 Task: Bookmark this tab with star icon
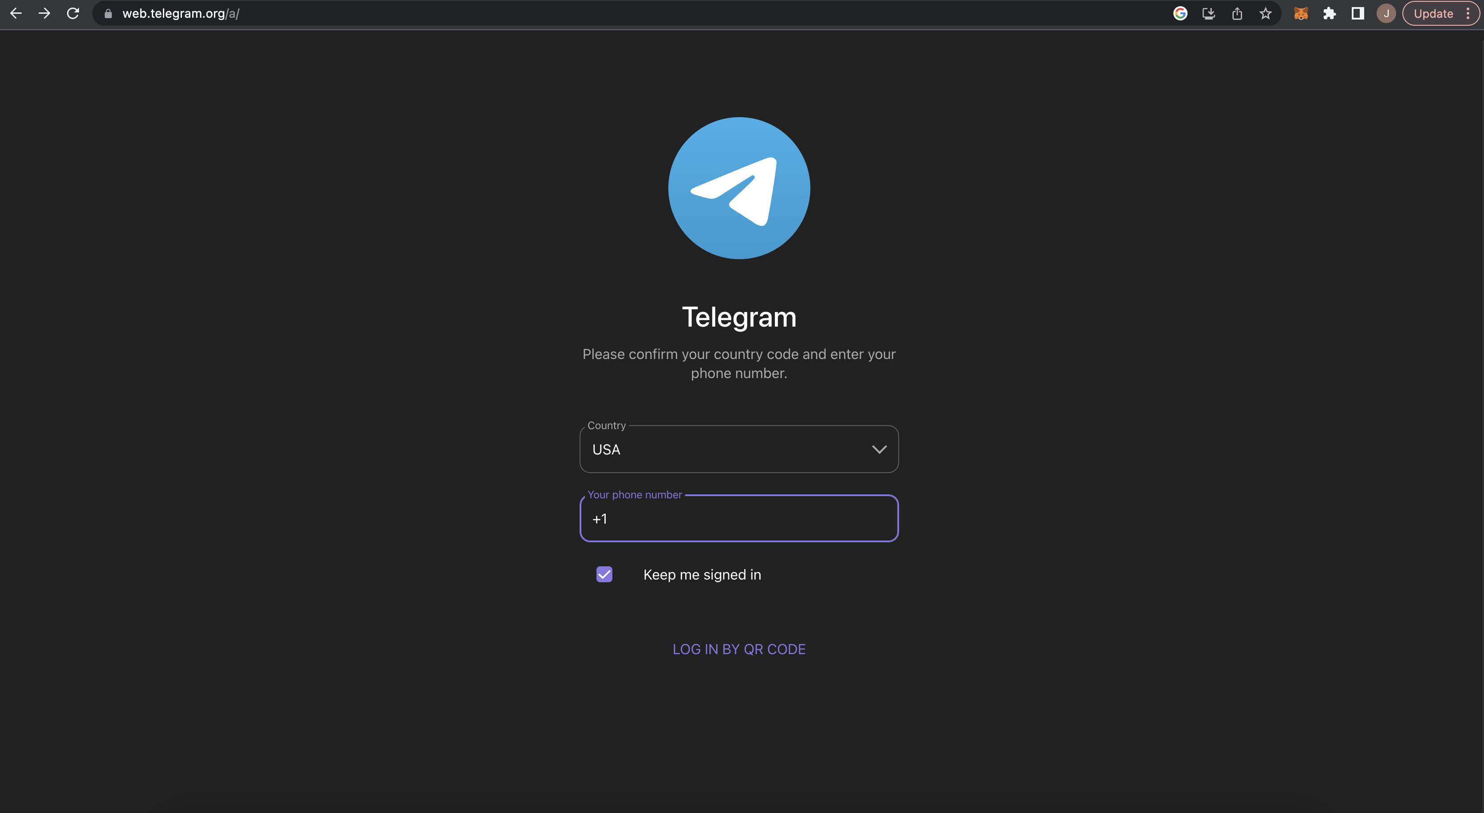click(1265, 13)
